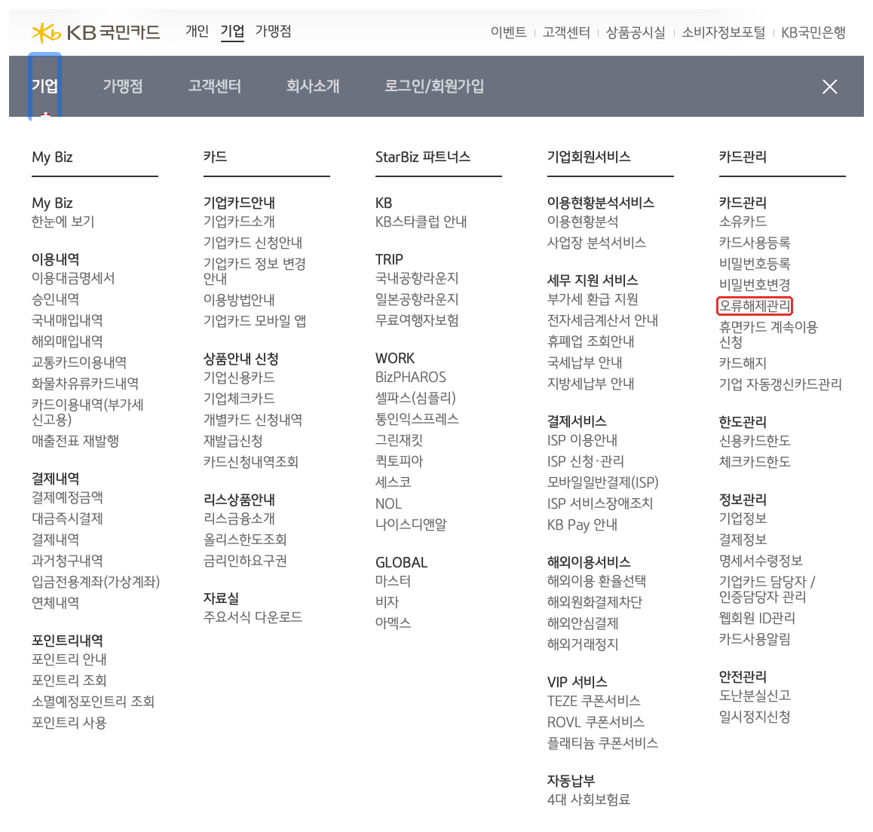Open 비밀번호변경

coord(755,286)
